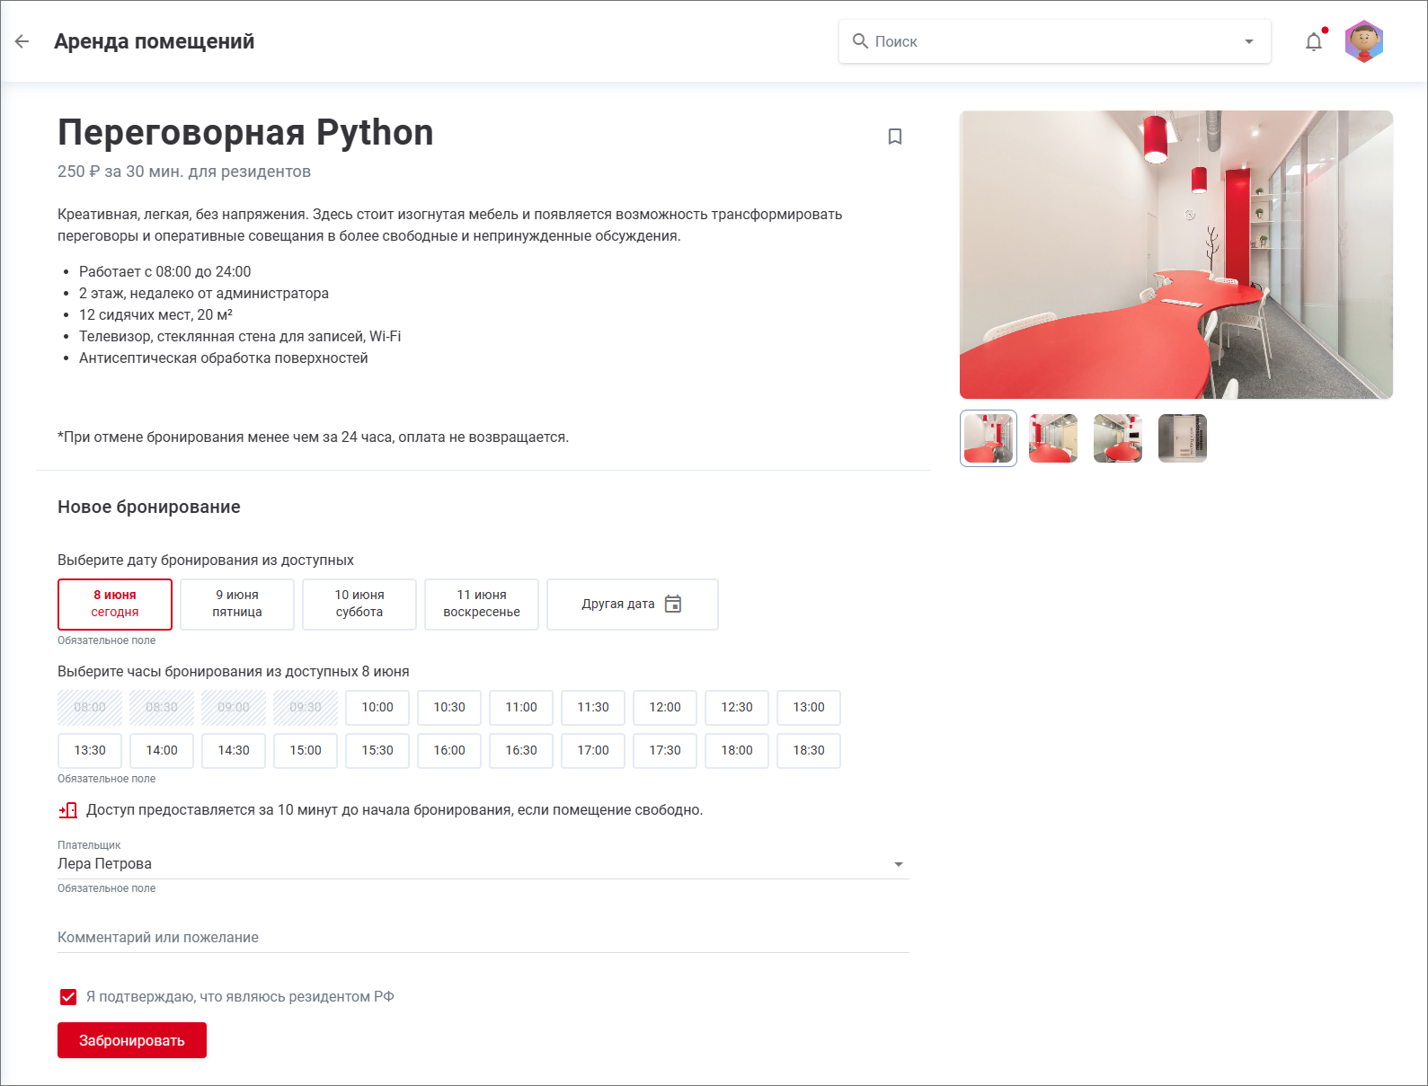Click the price text 250 ₽ за 30 мин.
The image size is (1428, 1086).
120,172
